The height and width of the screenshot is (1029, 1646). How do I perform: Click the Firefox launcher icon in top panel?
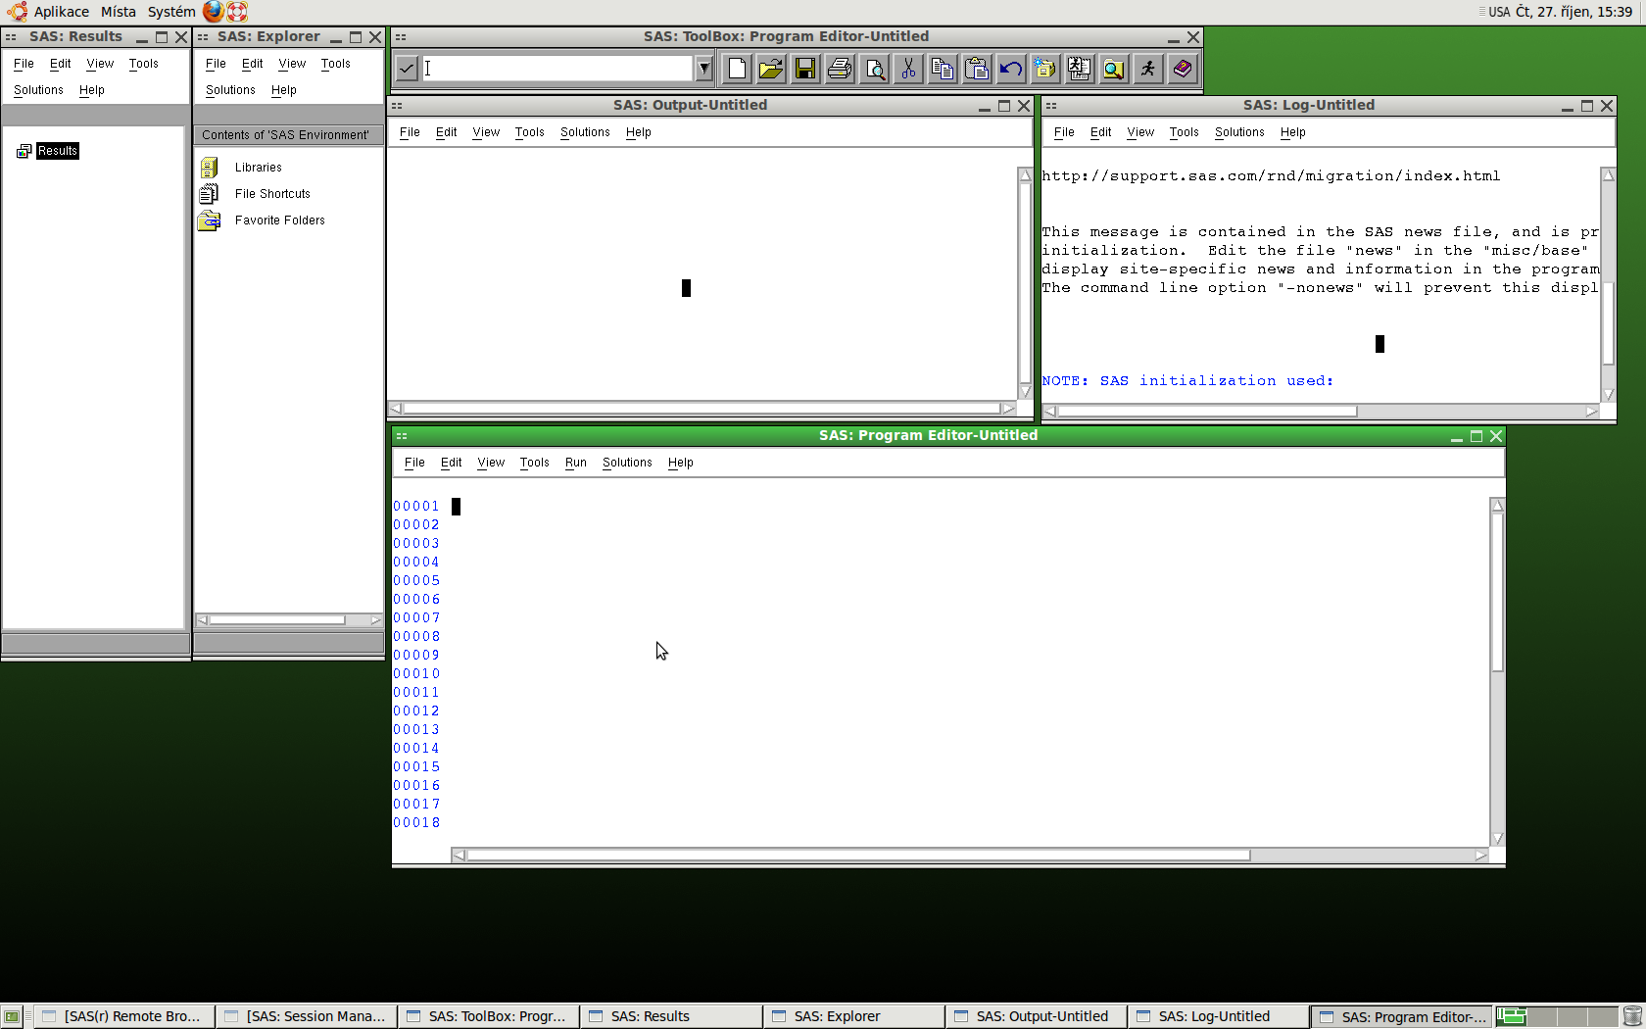tap(214, 12)
